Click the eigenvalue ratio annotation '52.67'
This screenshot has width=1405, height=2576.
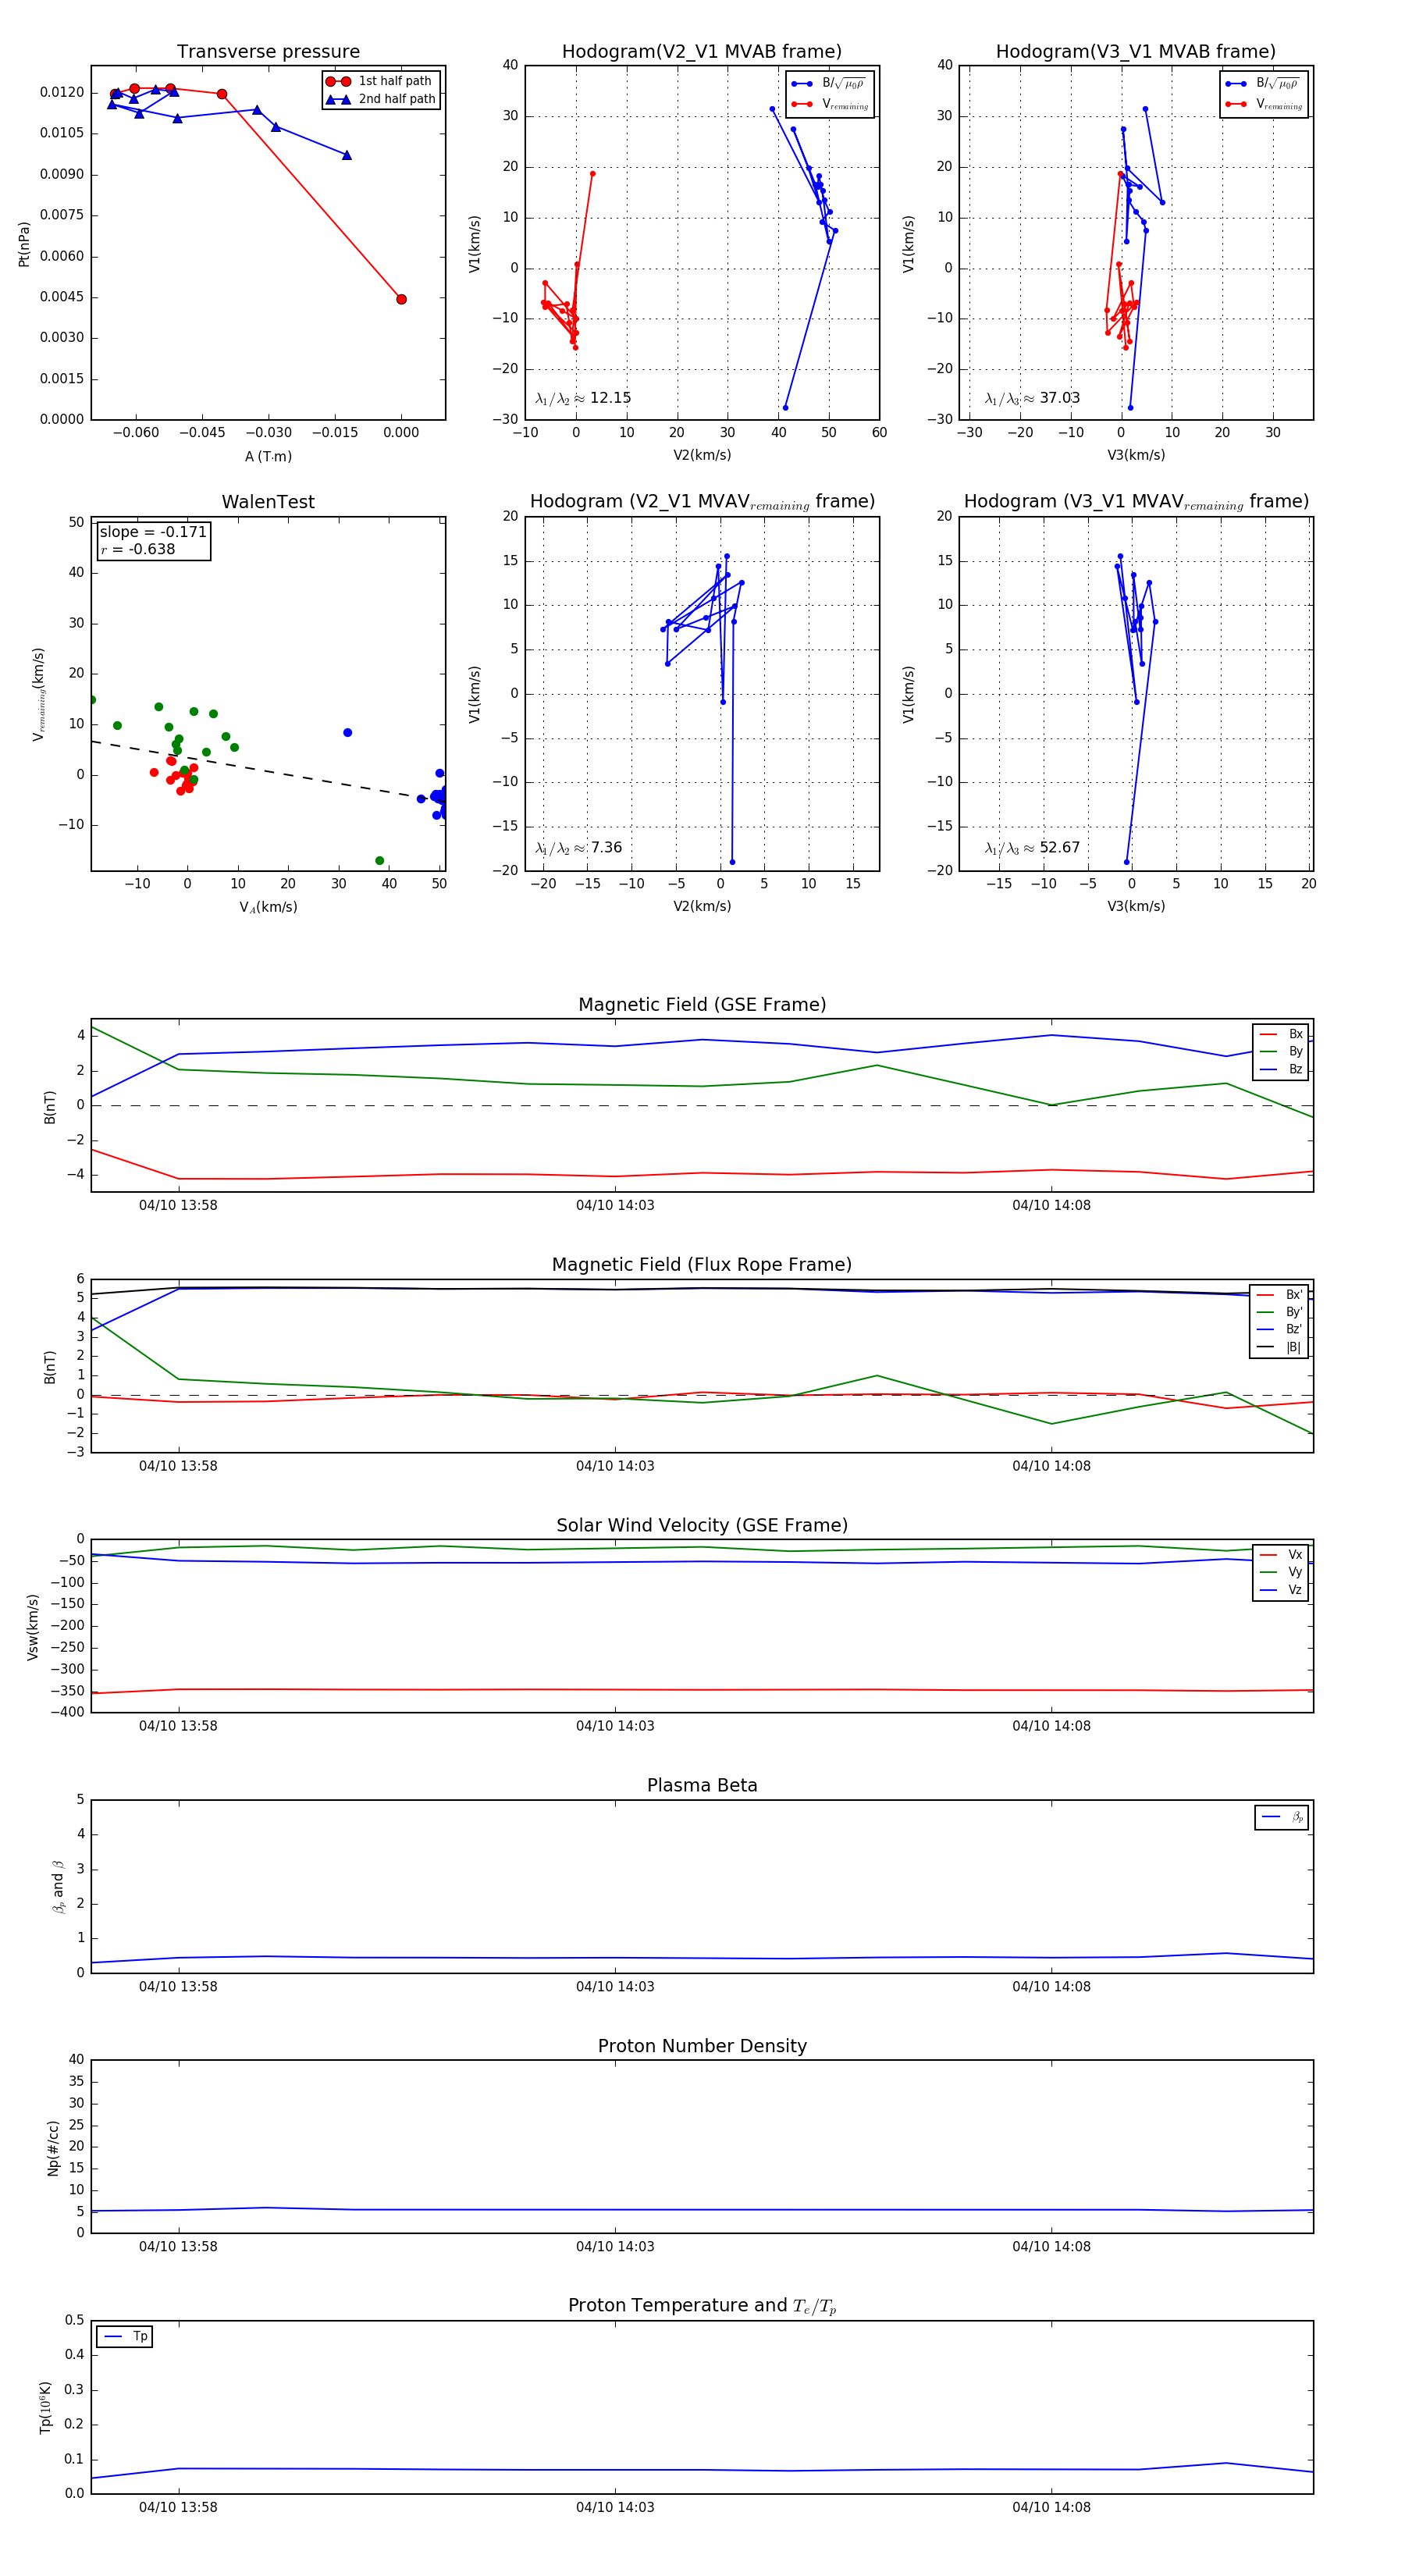[x=1032, y=848]
